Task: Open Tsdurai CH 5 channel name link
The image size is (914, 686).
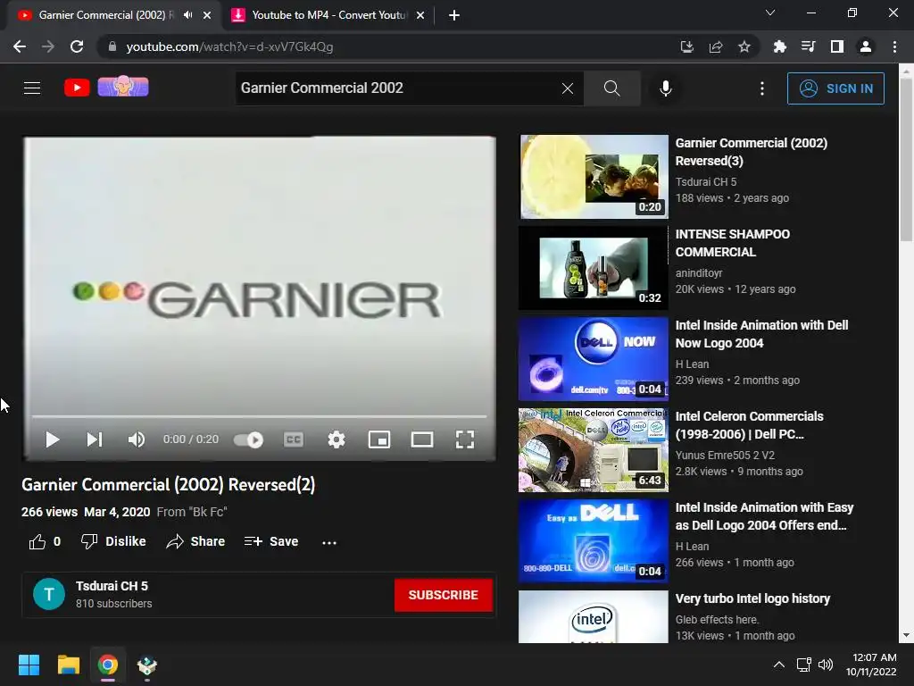Action: coord(112,586)
